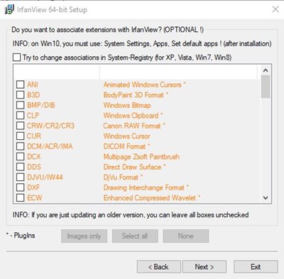This screenshot has width=284, height=279.
Task: Click the Multipage Zsoft Paintbrush description
Action: (x=141, y=157)
